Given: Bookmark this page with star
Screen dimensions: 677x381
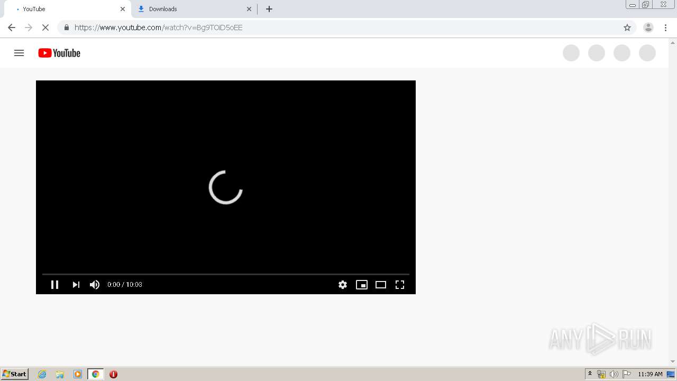Looking at the screenshot, I should 627,28.
